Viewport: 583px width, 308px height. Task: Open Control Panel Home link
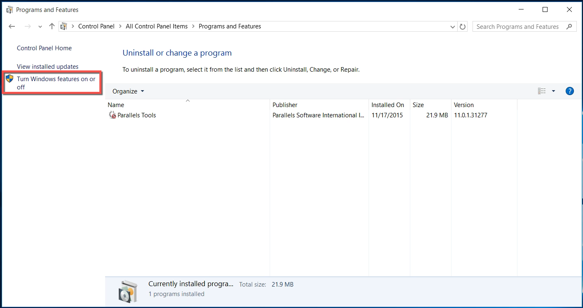[44, 48]
